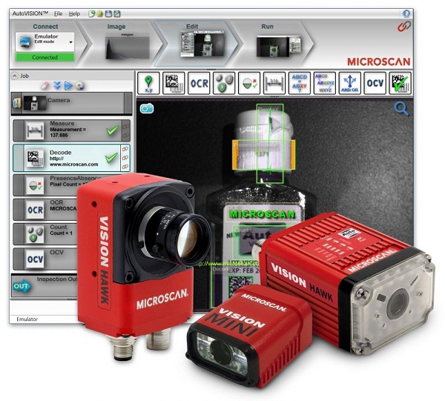Click the save-as disk icon with arrow

point(117,13)
